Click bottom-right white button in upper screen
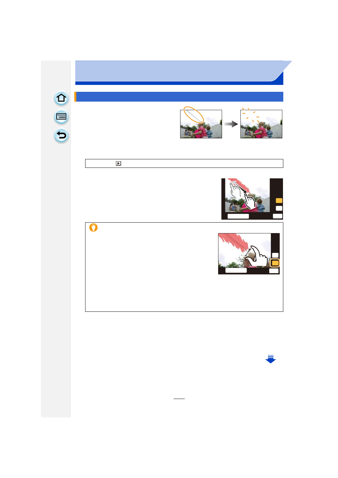338x478 pixels. coord(277,216)
